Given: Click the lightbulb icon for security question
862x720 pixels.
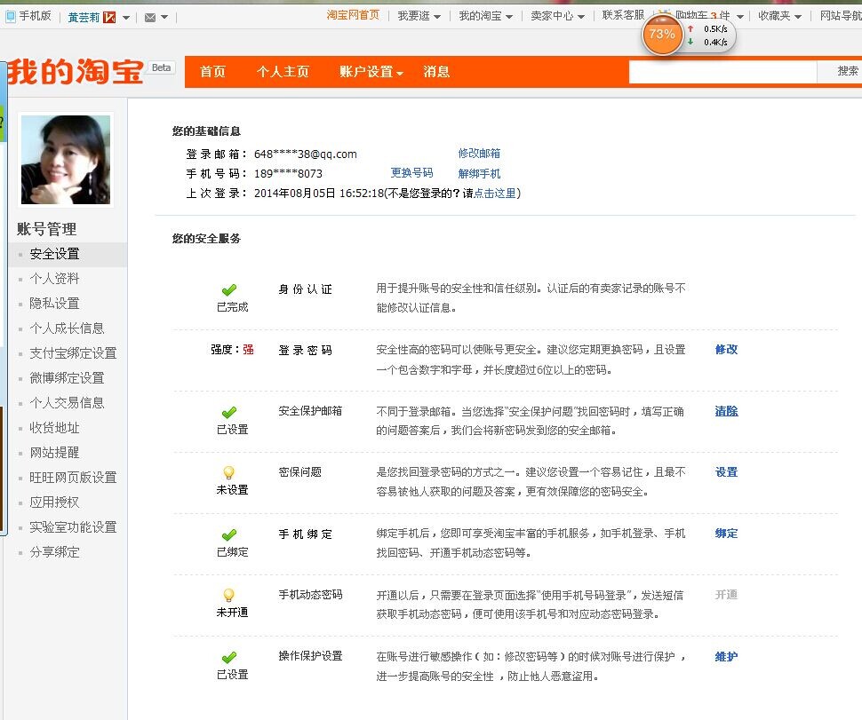Looking at the screenshot, I should click(x=228, y=472).
